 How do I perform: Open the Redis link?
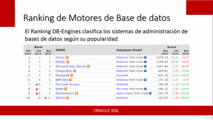pos(59,89)
